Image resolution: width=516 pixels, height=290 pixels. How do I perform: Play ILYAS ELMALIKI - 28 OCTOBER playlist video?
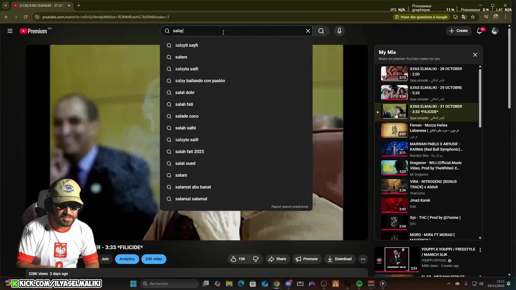[x=427, y=74]
